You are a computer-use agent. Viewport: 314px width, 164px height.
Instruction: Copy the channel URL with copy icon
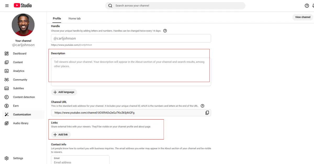(x=207, y=113)
